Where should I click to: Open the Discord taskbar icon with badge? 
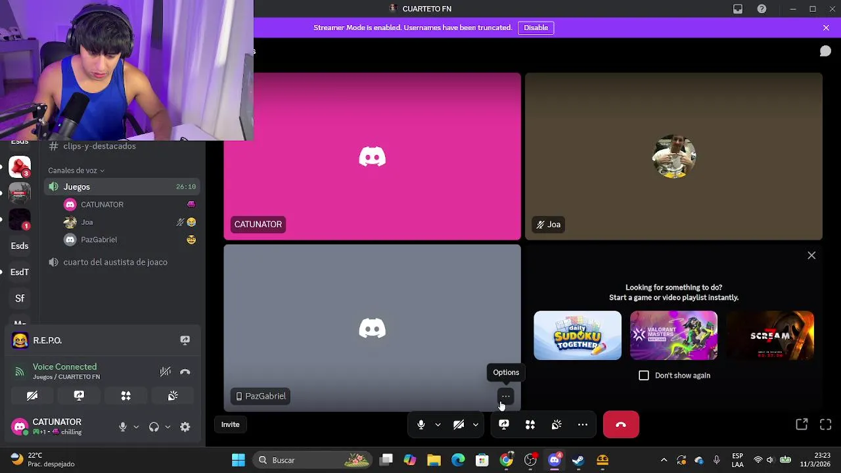point(555,460)
